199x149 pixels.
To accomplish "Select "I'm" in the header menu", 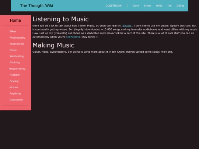I will click(170, 6).
